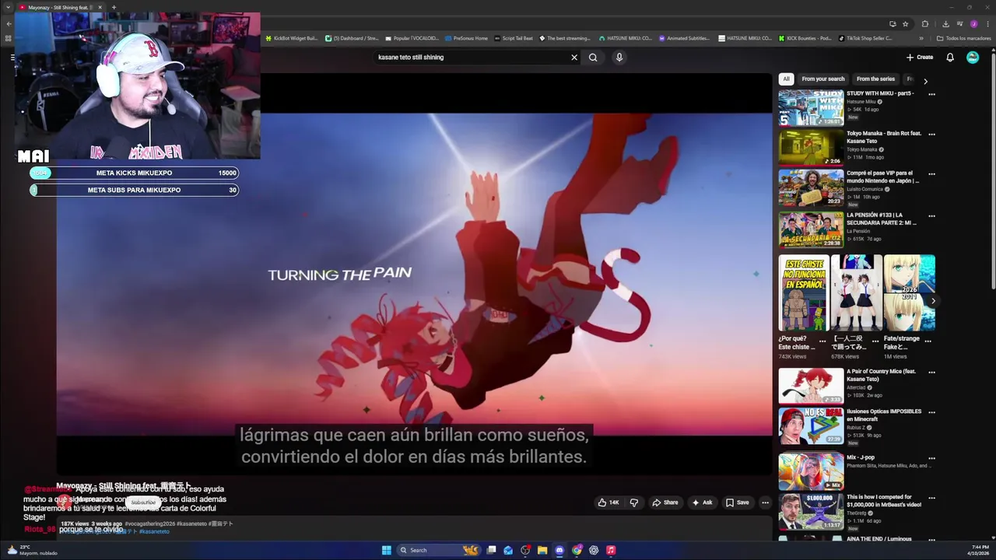Image resolution: width=996 pixels, height=560 pixels.
Task: Close the Mayonazy Still Shining tab
Action: pos(100,8)
